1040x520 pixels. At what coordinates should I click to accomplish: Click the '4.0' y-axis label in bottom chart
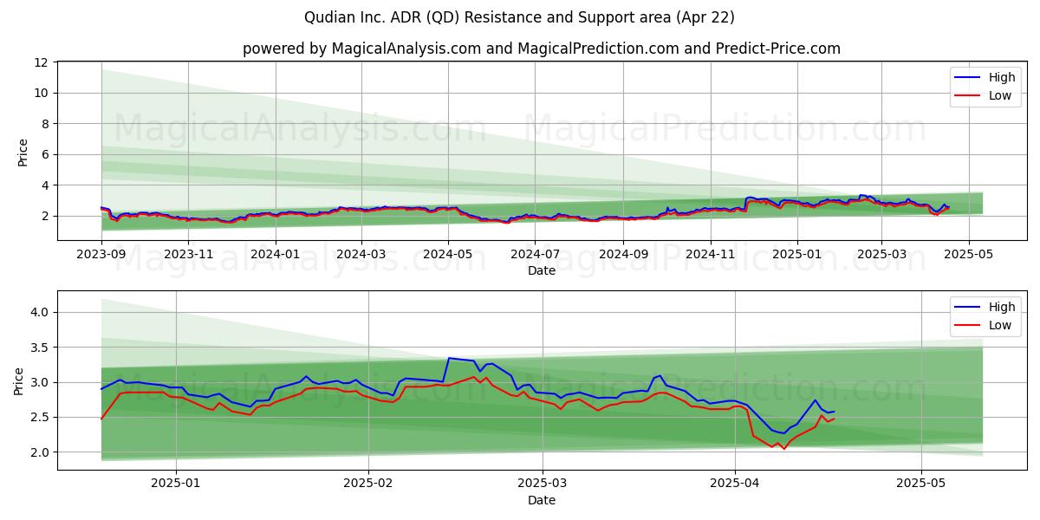coord(39,312)
